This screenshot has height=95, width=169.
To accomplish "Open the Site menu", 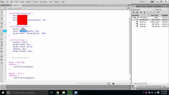I will [50, 2].
